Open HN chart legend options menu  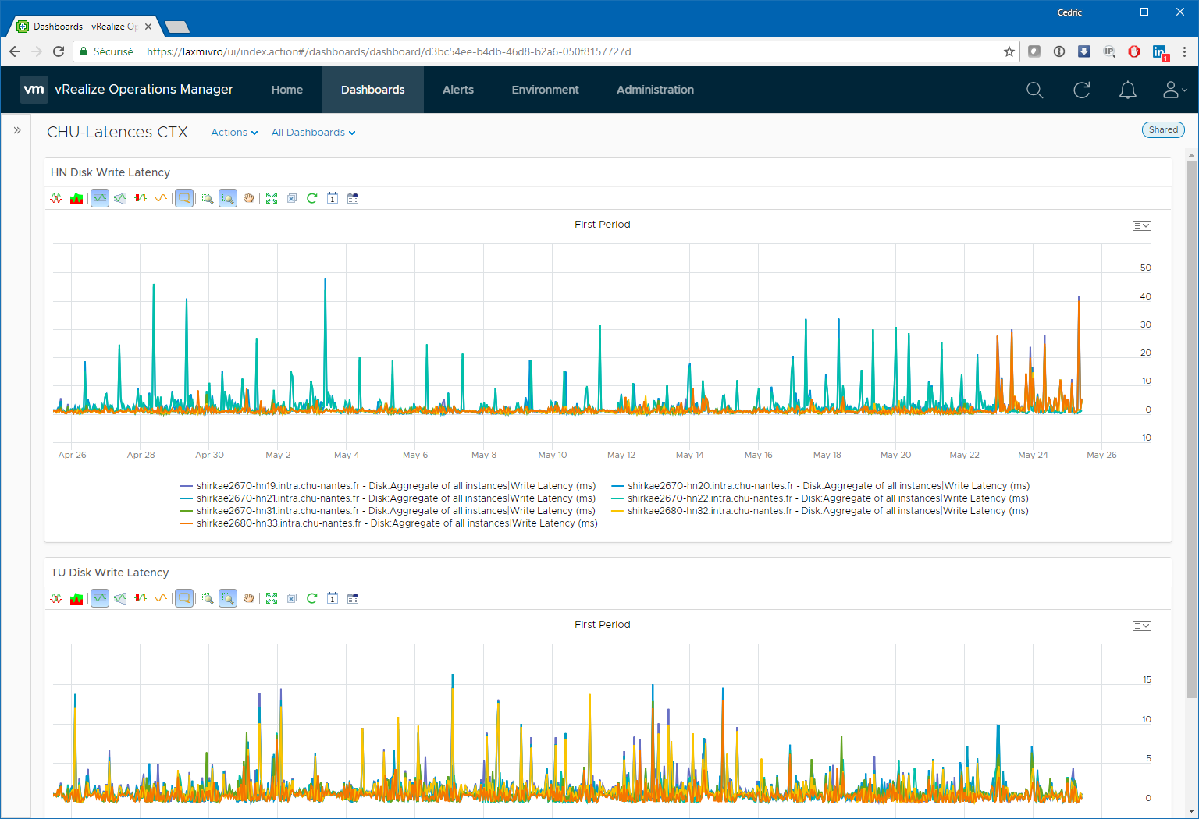(x=1141, y=226)
